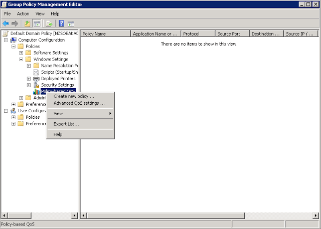
Task: Collapse the Windows Settings node
Action: 21,59
